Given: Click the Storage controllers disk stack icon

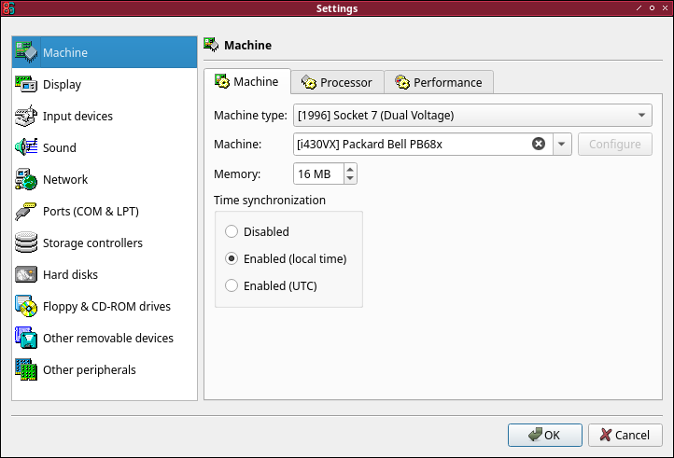Looking at the screenshot, I should (26, 243).
